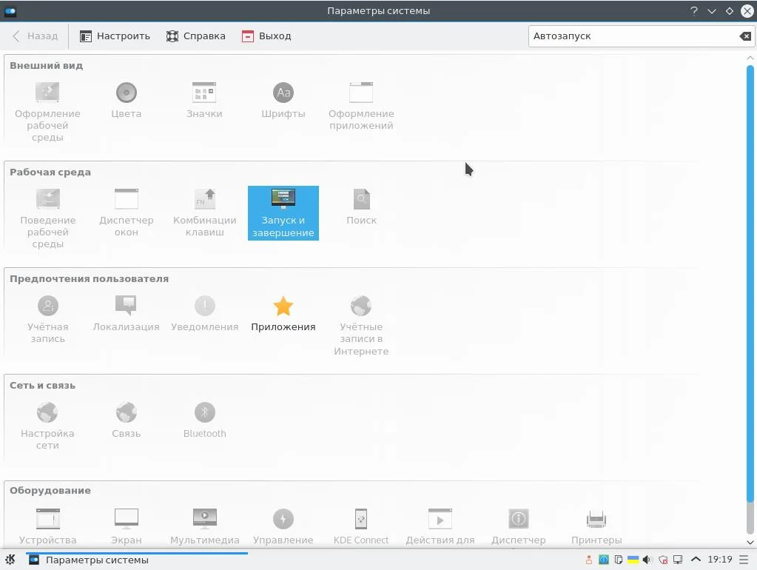The image size is (757, 570).
Task: Click the blue info tray icon
Action: [604, 560]
